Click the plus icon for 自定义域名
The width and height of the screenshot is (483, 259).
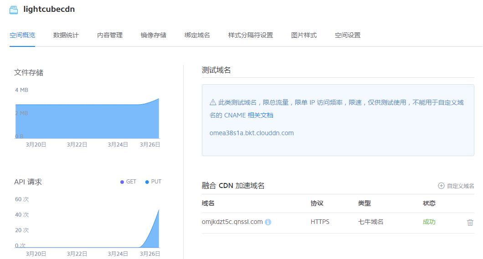point(441,186)
